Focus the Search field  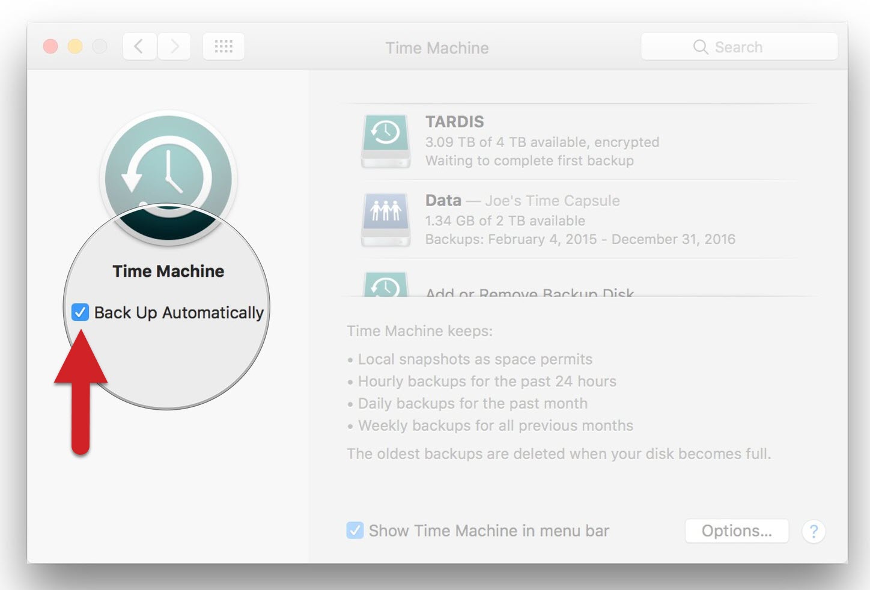(739, 47)
